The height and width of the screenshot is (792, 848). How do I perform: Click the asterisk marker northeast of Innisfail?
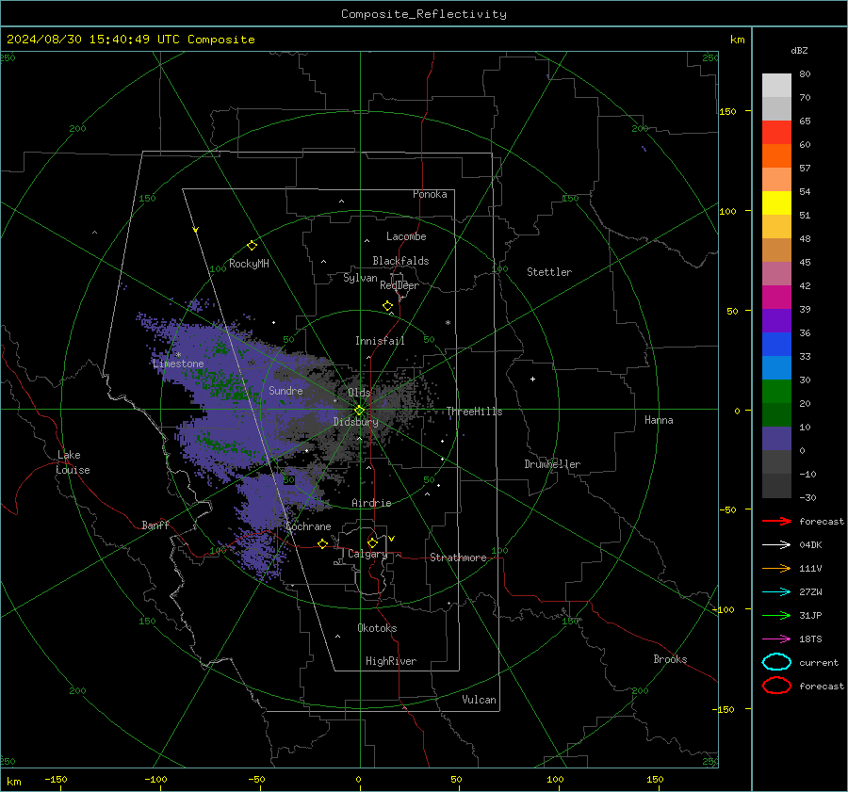[448, 323]
